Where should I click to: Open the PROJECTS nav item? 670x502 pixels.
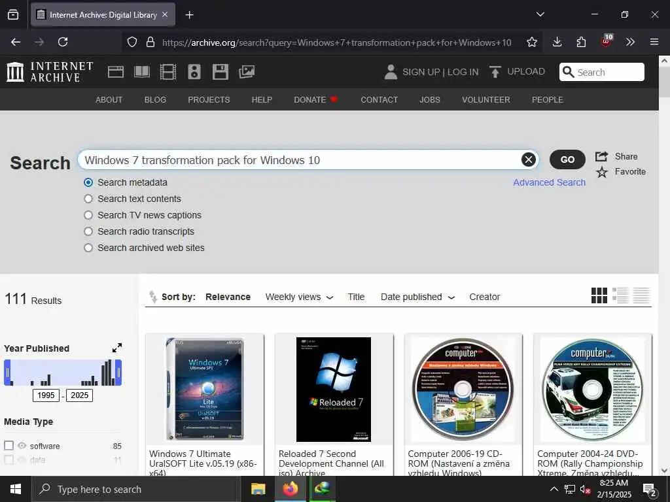click(x=209, y=99)
